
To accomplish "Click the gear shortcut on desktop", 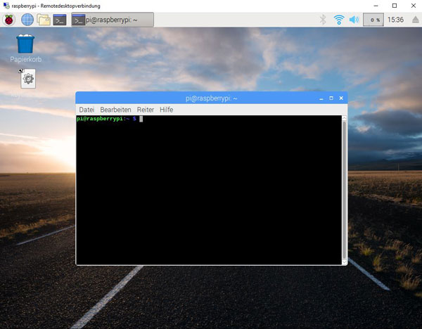I will 28,79.
